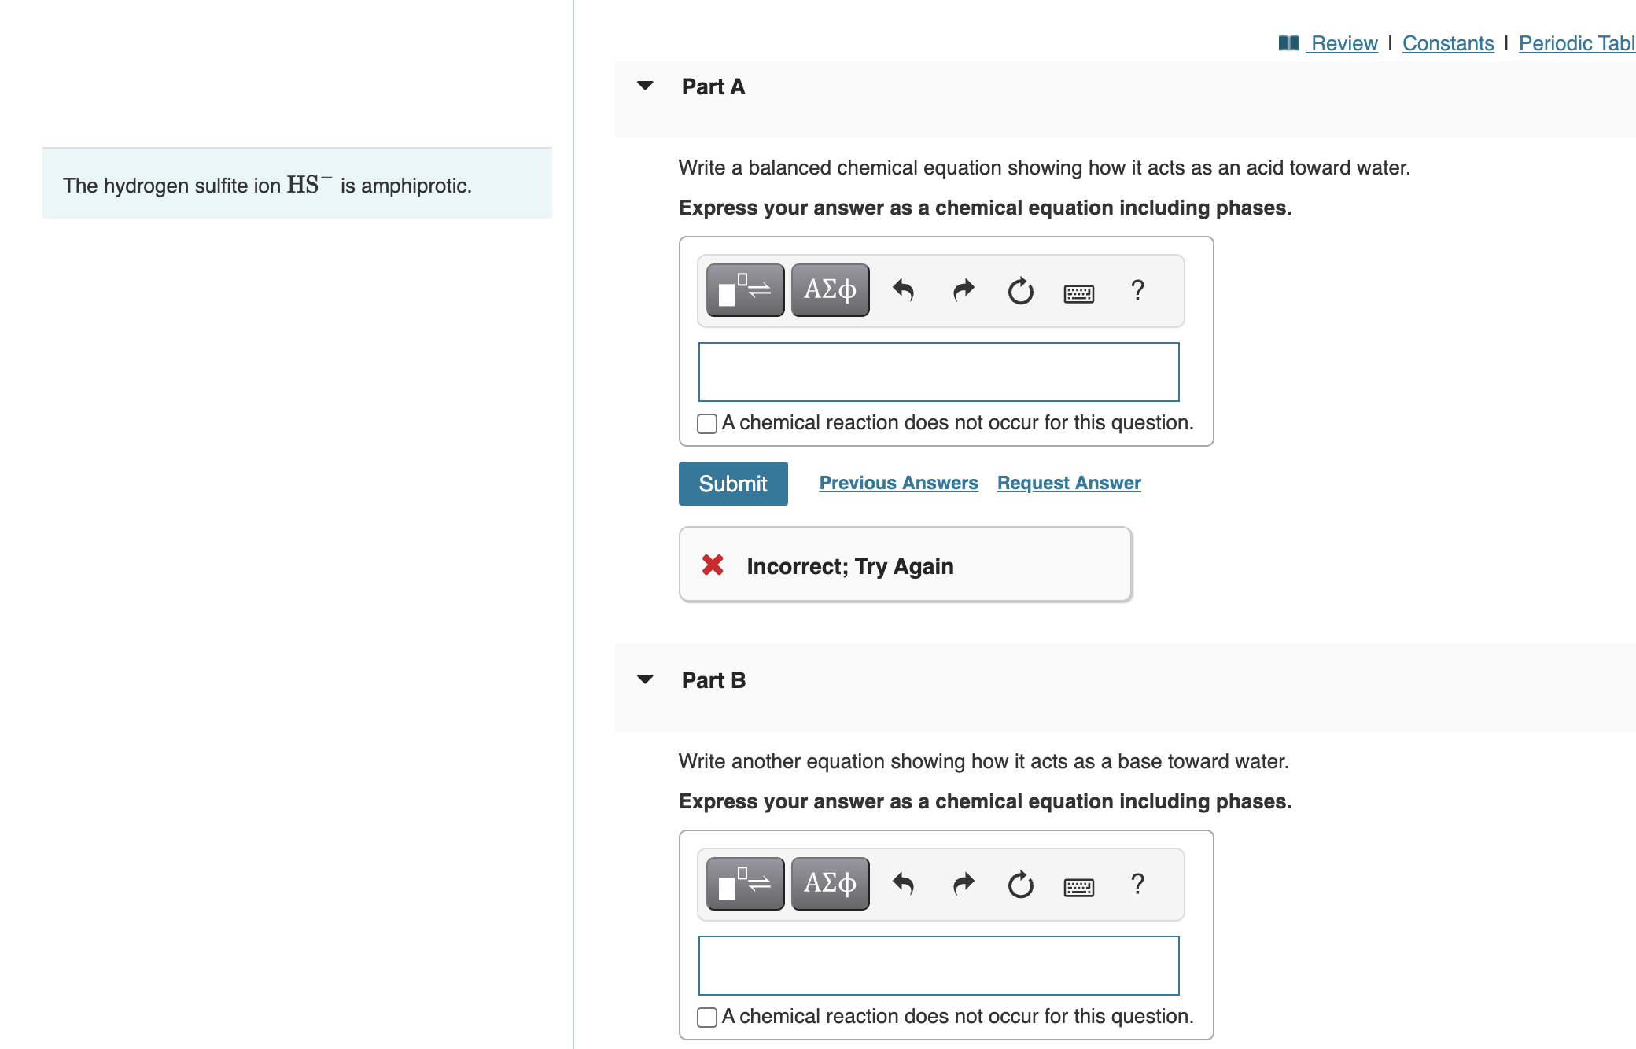Open the equation template menu in Part A

point(743,289)
